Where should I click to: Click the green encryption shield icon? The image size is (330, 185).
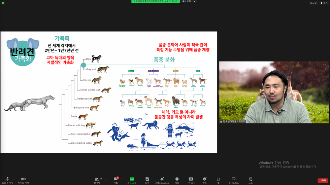[x=3, y=3]
